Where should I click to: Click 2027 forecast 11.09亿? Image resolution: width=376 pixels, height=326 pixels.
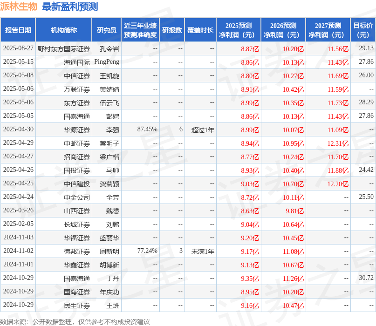click(338, 130)
